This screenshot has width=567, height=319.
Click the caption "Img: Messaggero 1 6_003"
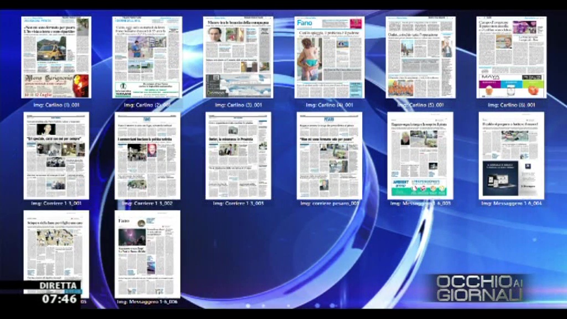pos(420,203)
